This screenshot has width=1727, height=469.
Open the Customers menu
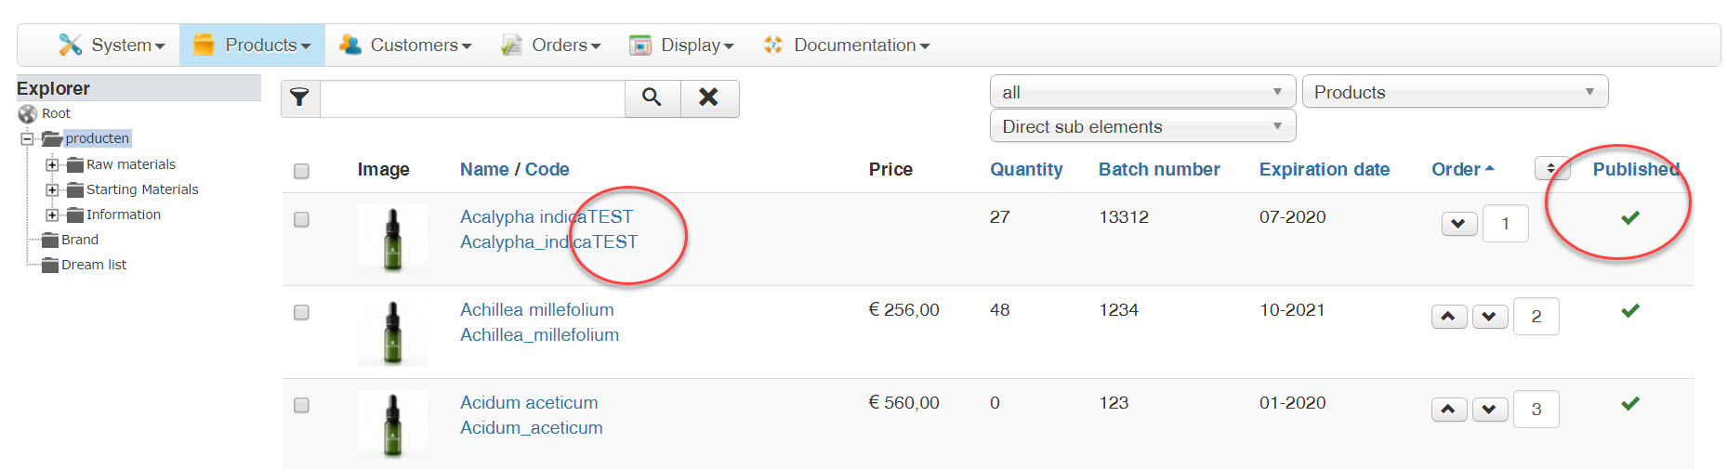406,45
